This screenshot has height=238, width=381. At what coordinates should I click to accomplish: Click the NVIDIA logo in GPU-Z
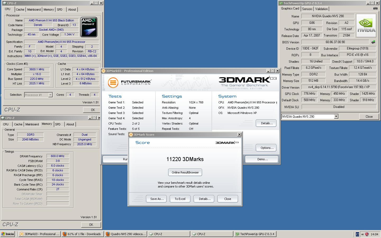[366, 26]
